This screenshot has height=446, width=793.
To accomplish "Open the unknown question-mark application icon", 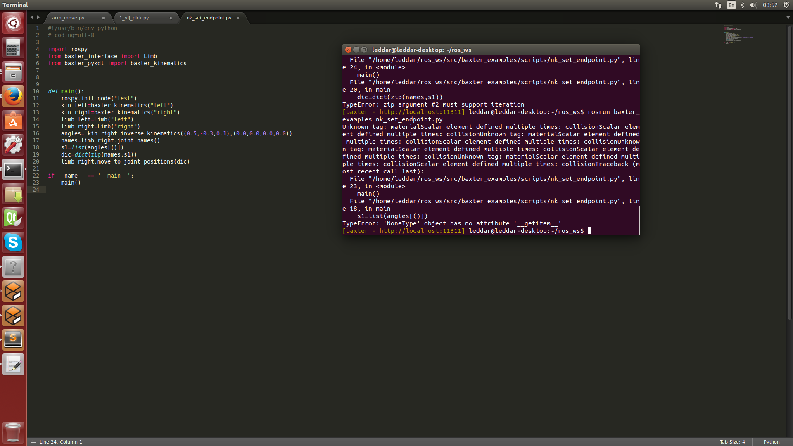I will tap(13, 267).
